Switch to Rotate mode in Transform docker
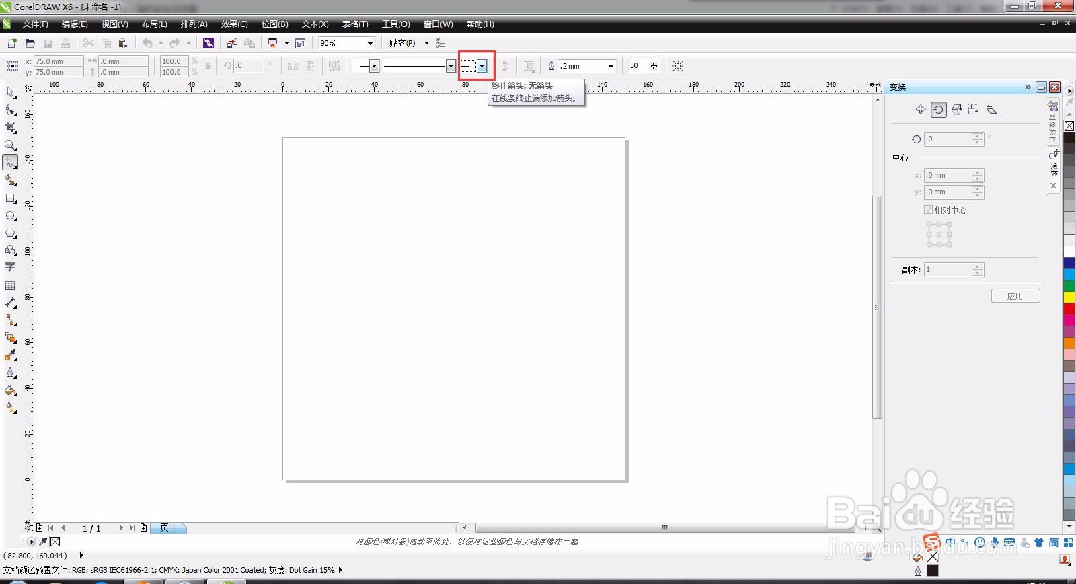 tap(939, 109)
